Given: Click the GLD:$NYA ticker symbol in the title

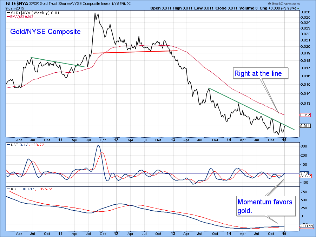Looking at the screenshot, I should point(17,4).
